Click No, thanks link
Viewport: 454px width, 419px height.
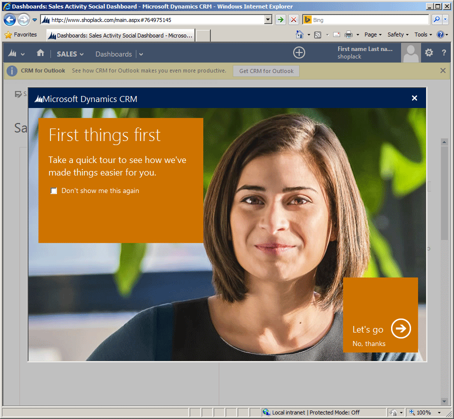coord(369,343)
